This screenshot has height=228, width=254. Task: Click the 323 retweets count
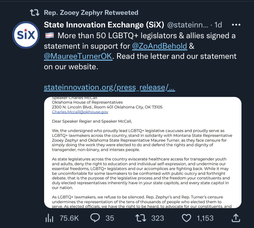click(x=158, y=218)
